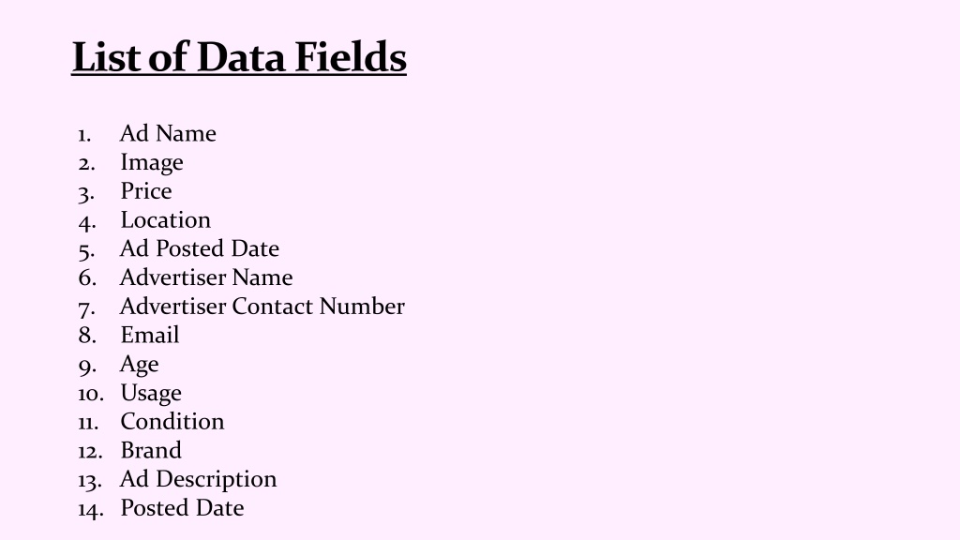Select the Price field text
Viewport: 960px width, 540px height.
[x=145, y=191]
